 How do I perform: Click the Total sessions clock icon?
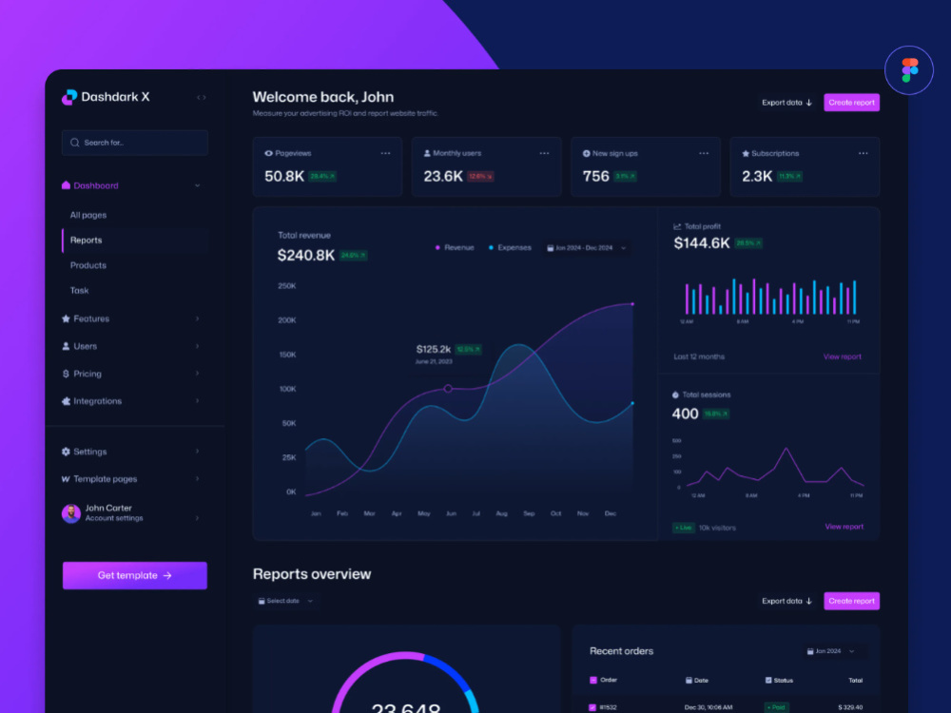click(x=675, y=395)
